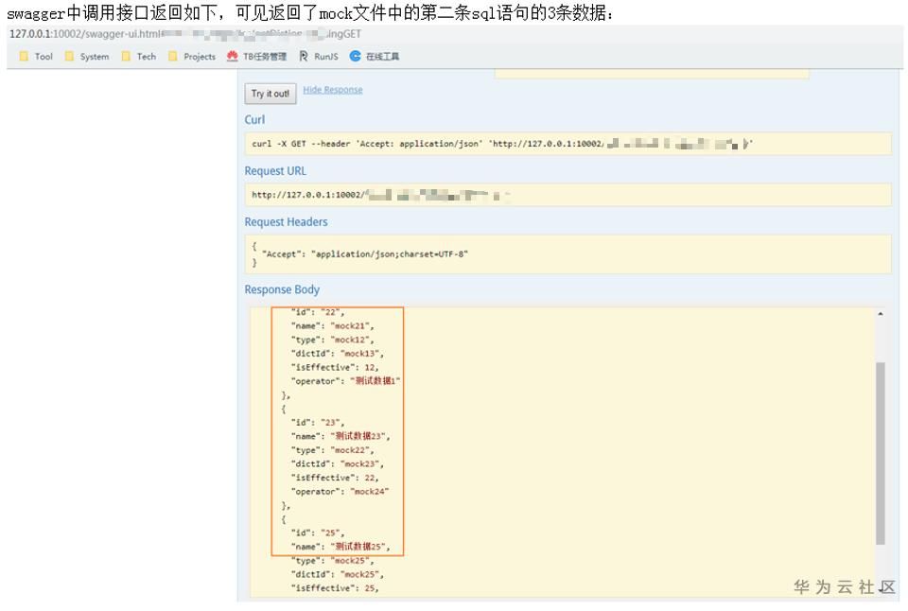Select the "type": "mock25" line

click(x=332, y=561)
